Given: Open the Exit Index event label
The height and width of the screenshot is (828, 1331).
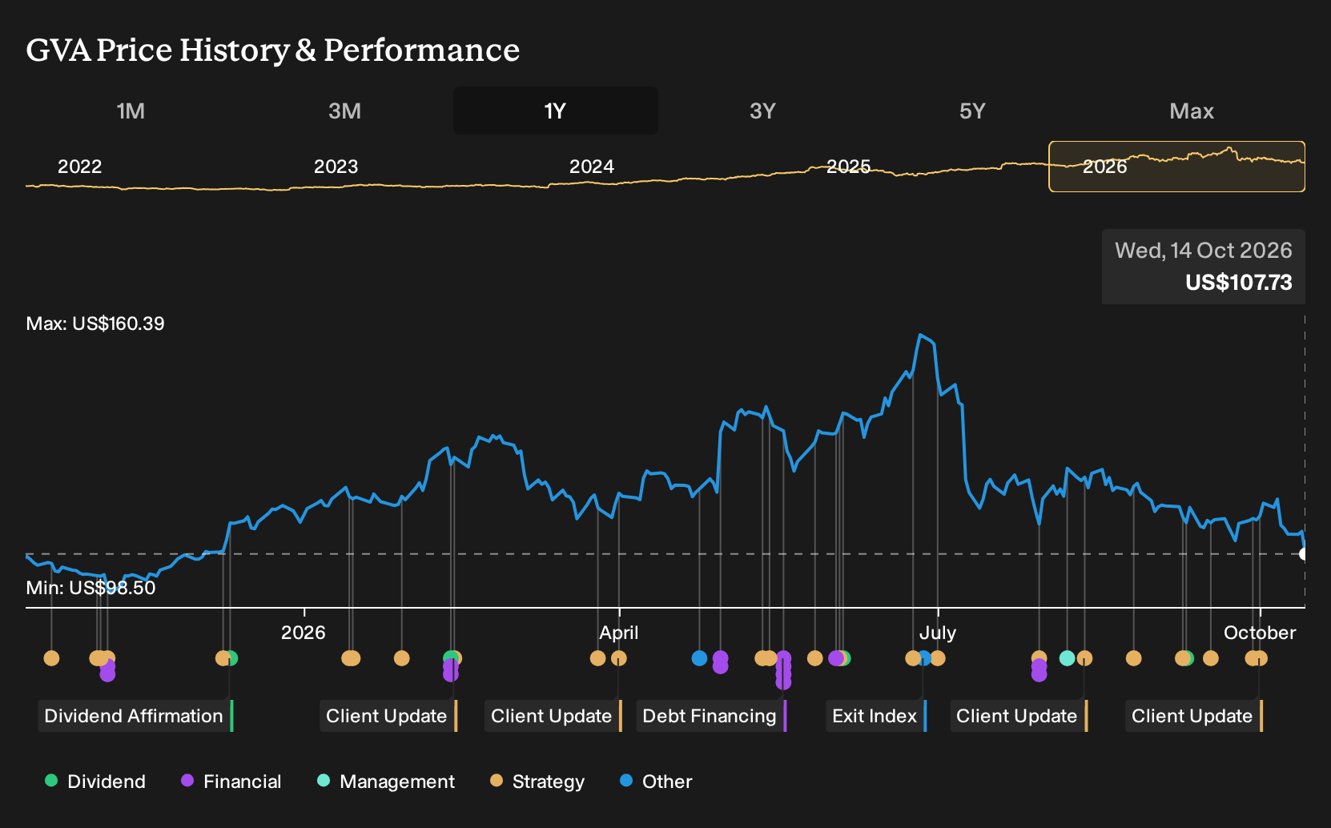Looking at the screenshot, I should coord(876,716).
